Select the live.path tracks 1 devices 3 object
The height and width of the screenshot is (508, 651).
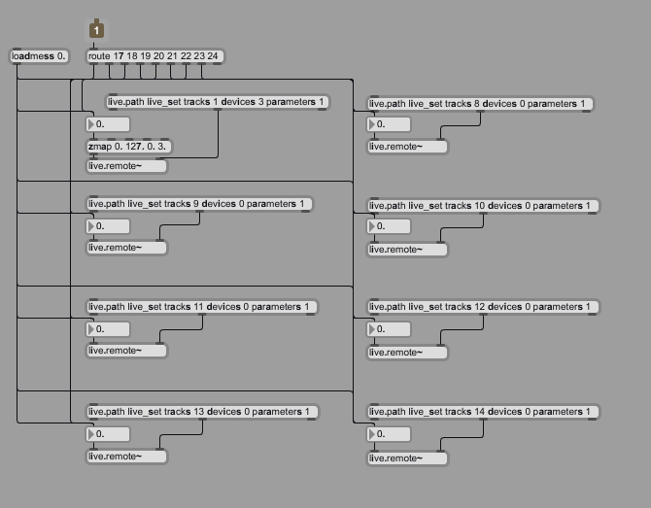pos(218,102)
